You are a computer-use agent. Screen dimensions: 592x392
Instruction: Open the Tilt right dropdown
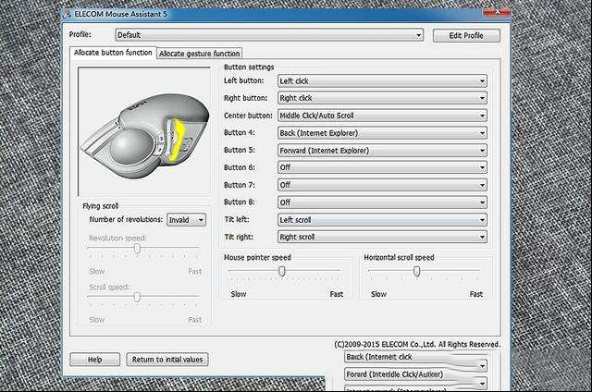[x=382, y=237]
